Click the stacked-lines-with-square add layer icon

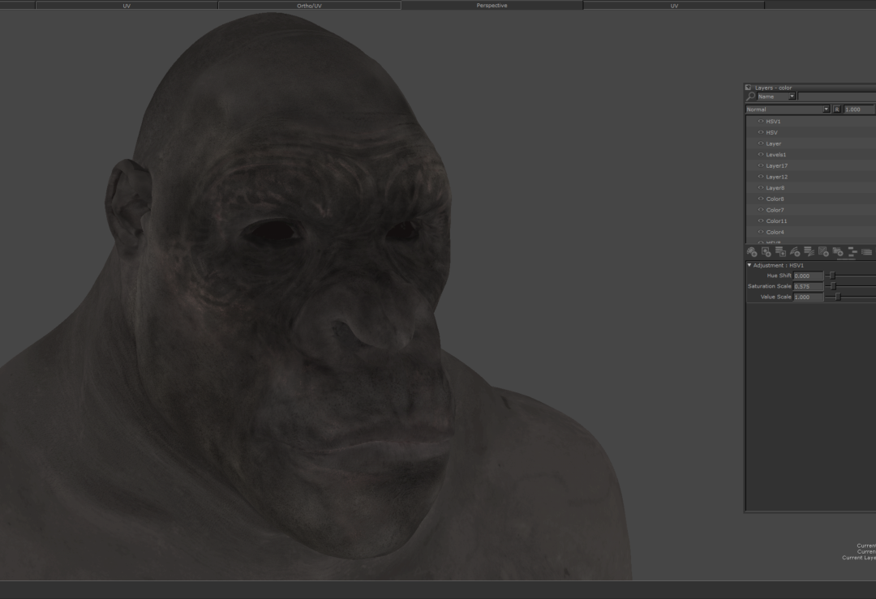pos(780,252)
